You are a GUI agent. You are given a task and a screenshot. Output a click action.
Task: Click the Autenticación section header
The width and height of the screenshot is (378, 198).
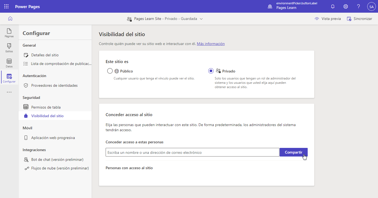[x=34, y=76]
